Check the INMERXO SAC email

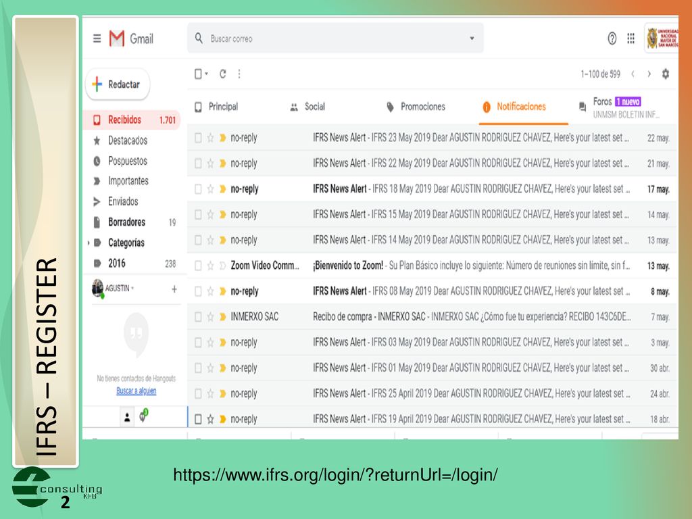pos(198,317)
